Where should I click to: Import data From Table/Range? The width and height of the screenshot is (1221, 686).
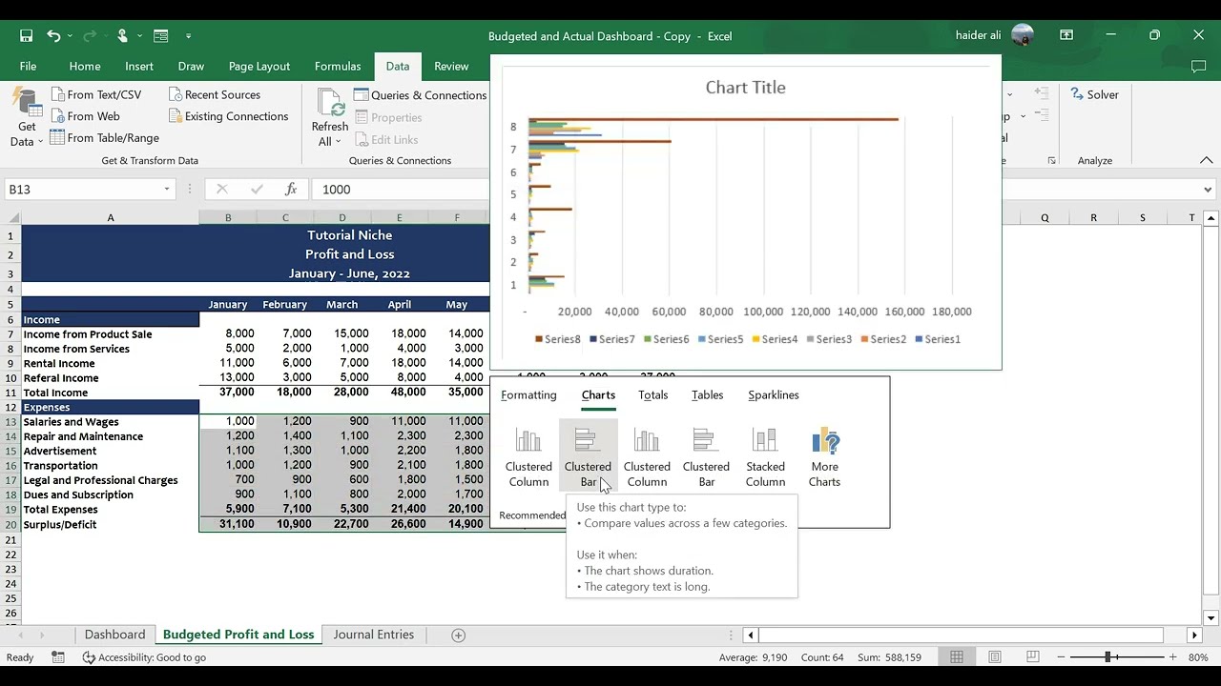tap(104, 138)
